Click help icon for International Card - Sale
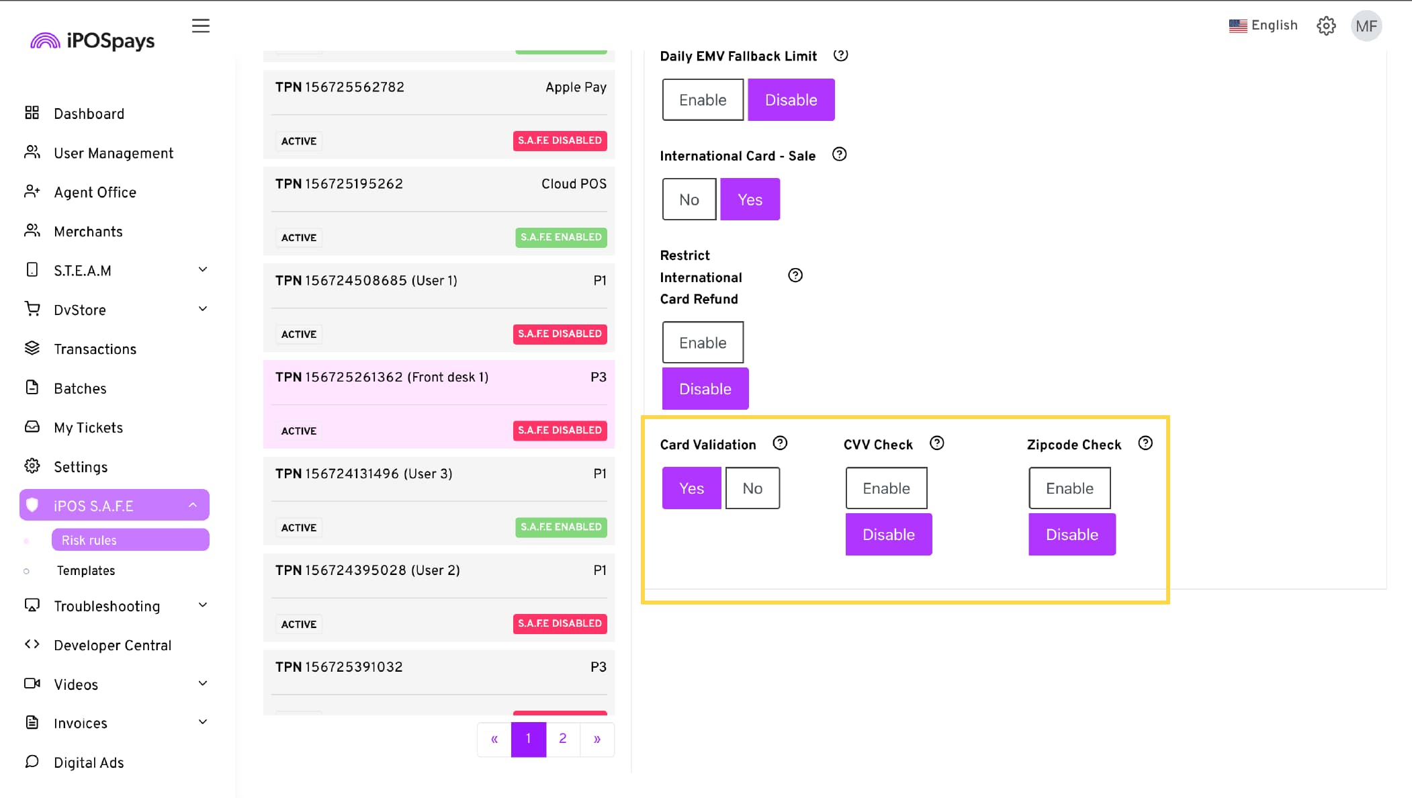Viewport: 1412px width, 798px height. [x=839, y=154]
